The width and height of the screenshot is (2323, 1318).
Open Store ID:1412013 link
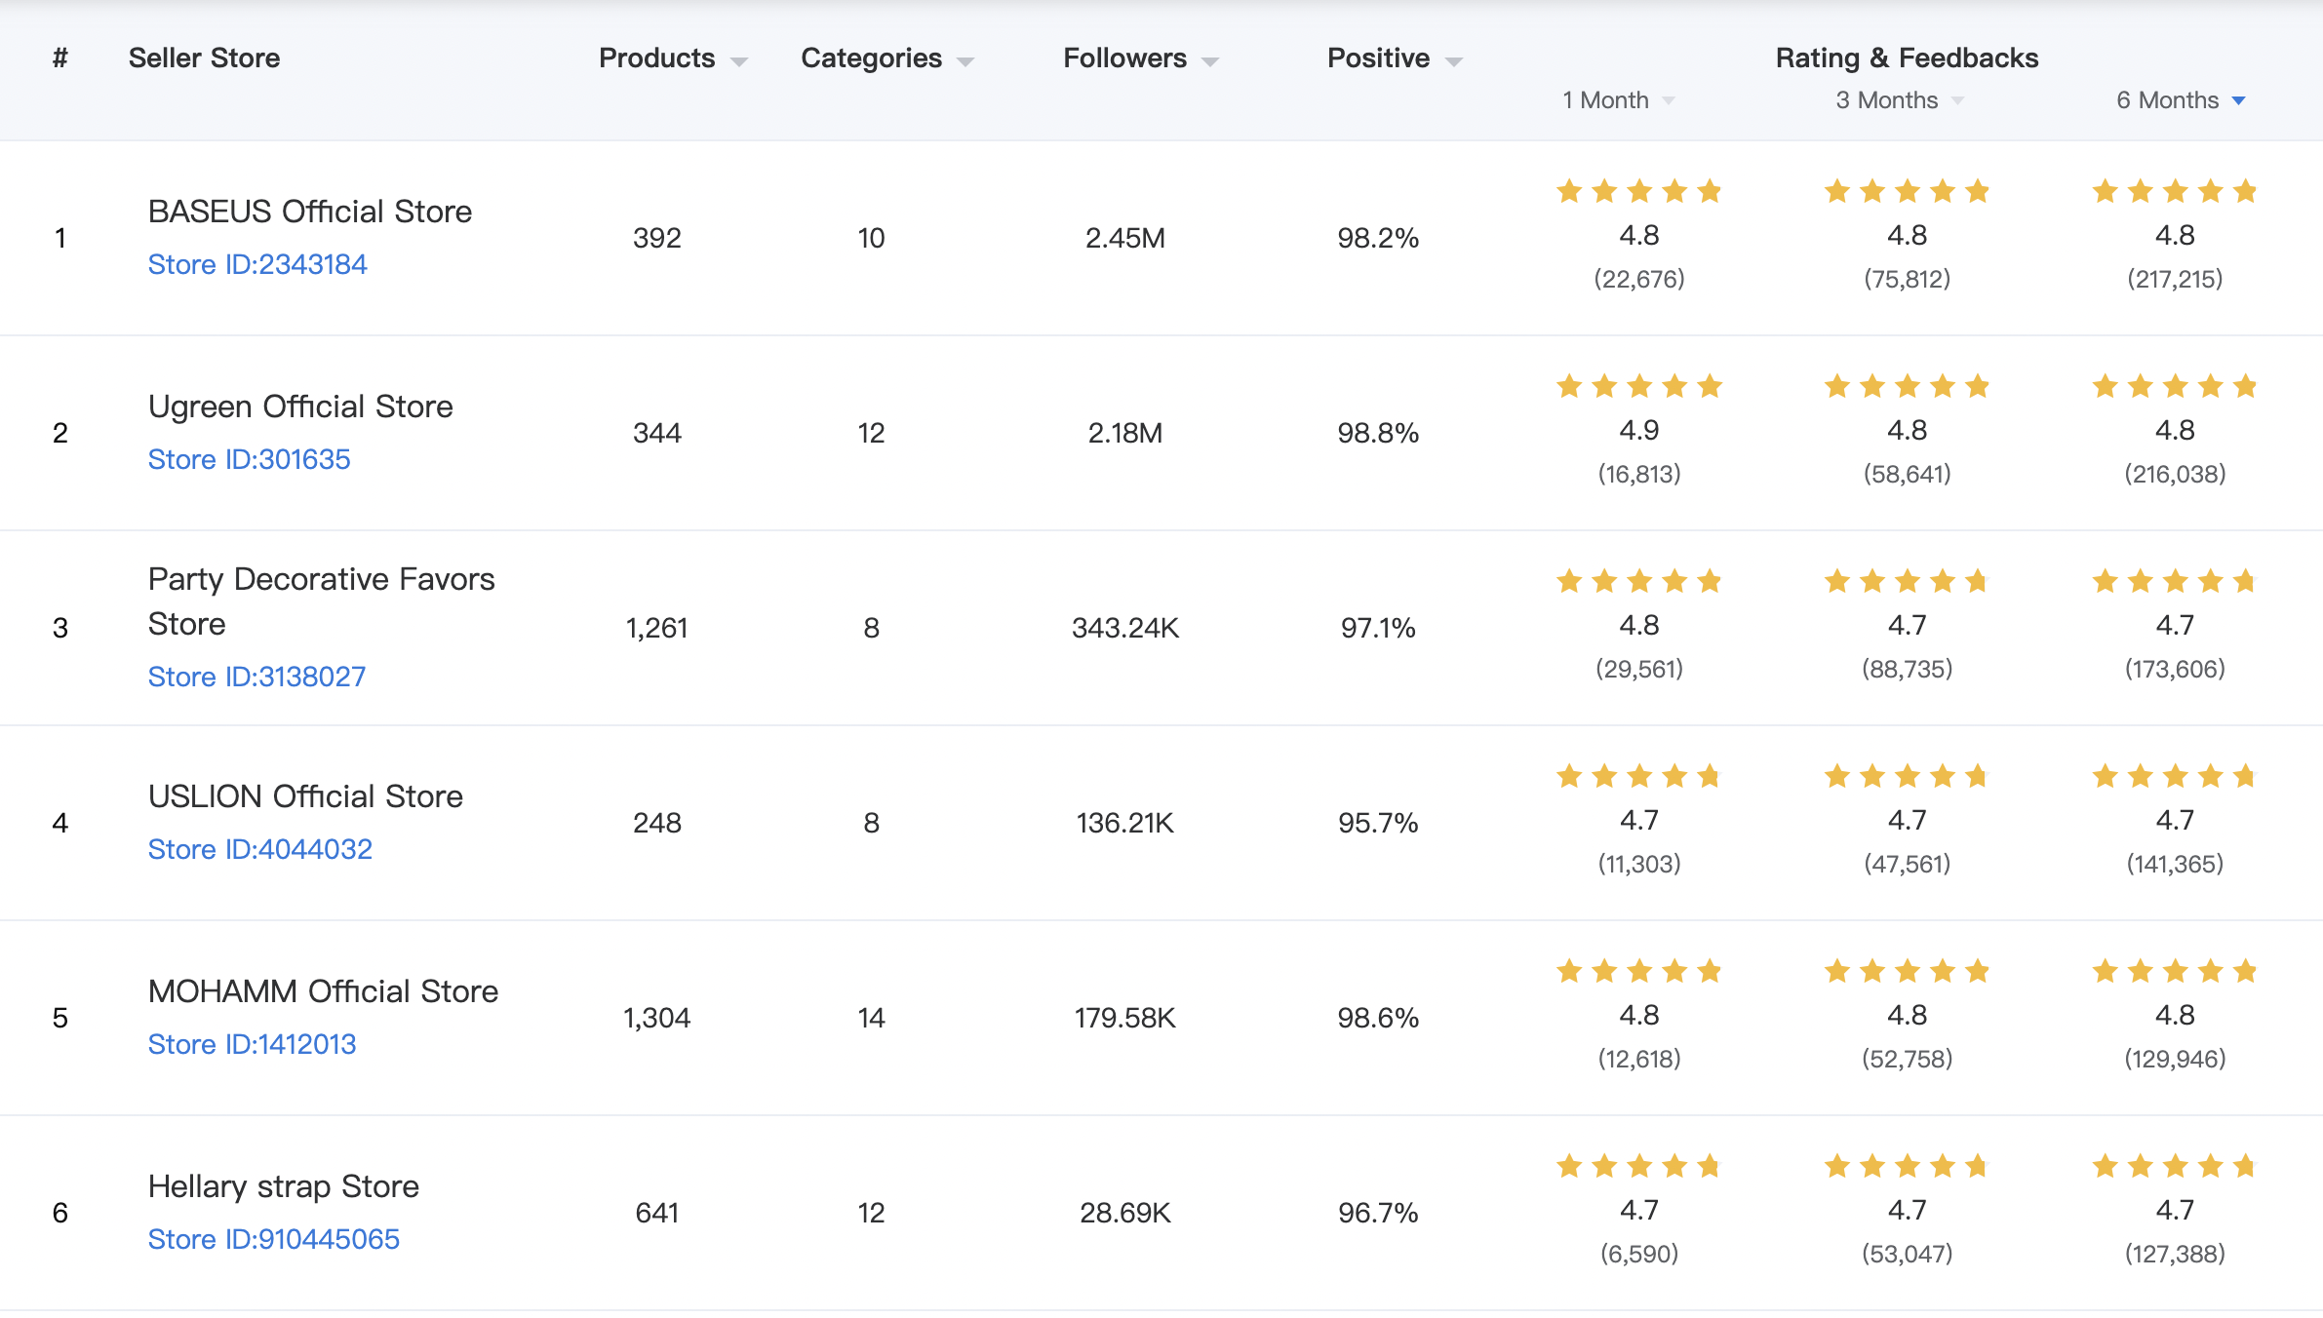point(252,1044)
